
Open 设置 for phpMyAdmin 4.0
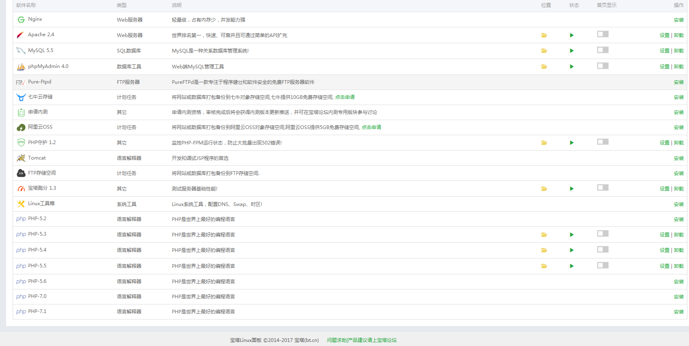pos(665,67)
